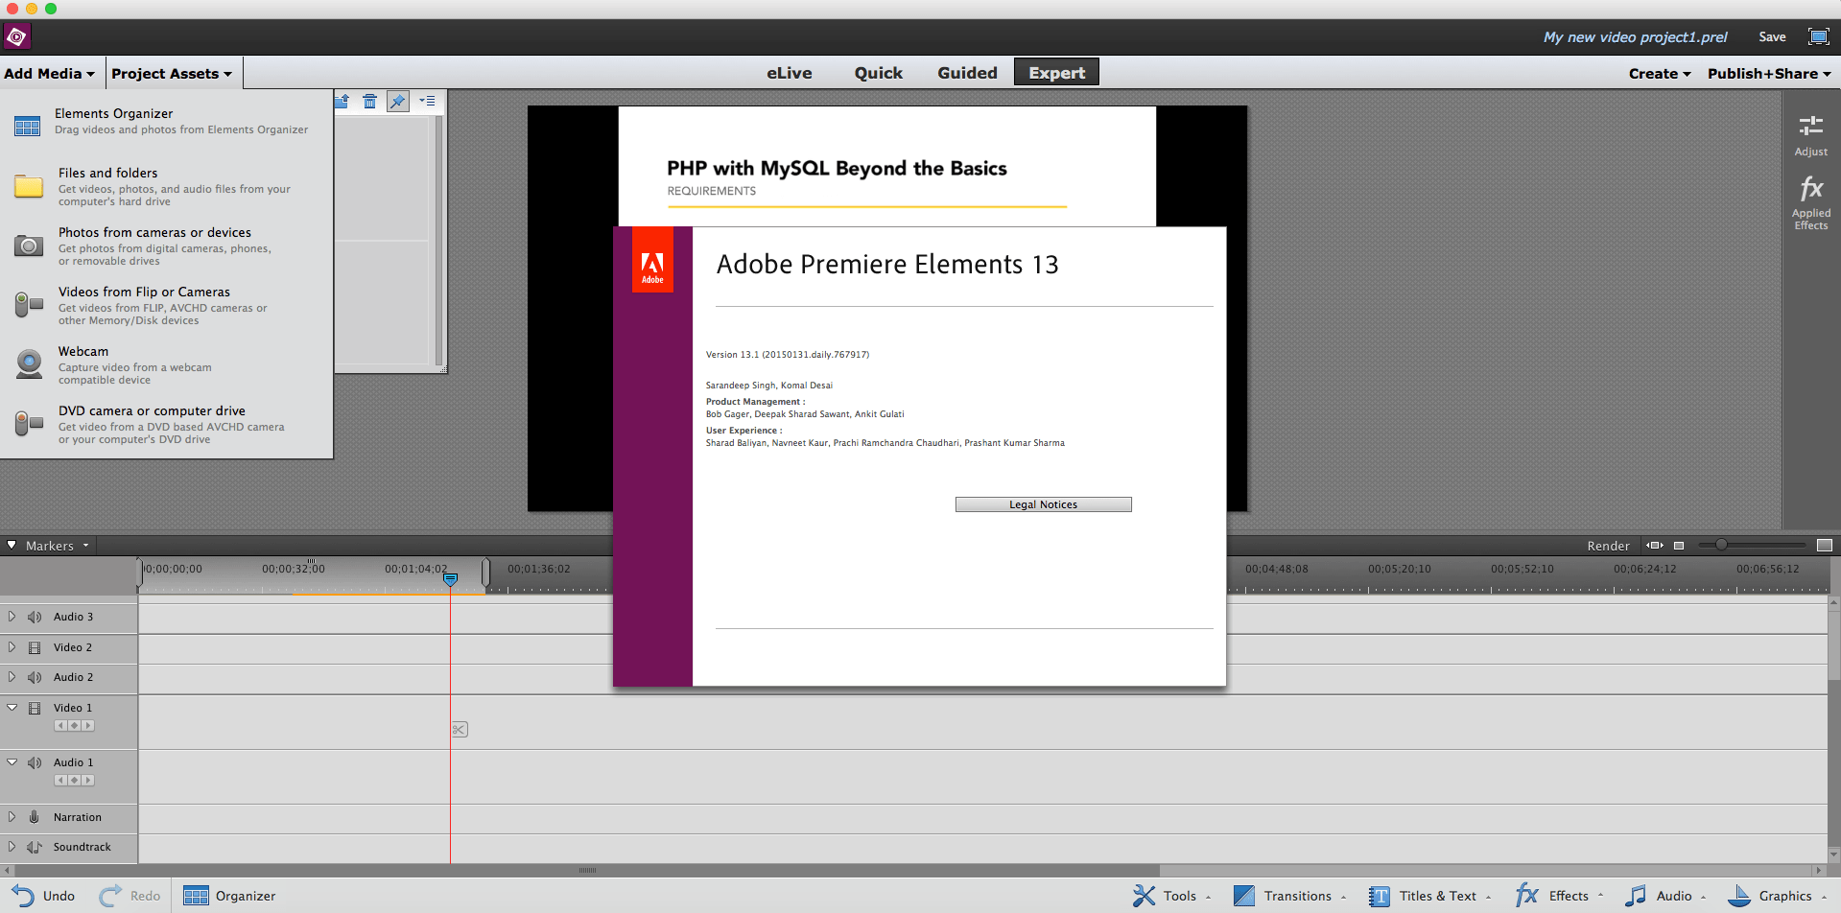Click the fullscreen monitor icon beside Save
This screenshot has height=913, width=1841.
[x=1818, y=36]
